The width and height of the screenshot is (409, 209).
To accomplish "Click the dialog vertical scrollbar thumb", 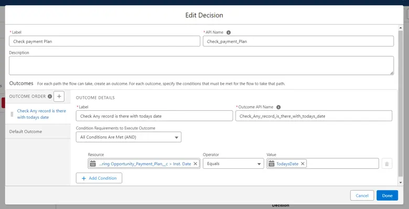I will (401, 104).
